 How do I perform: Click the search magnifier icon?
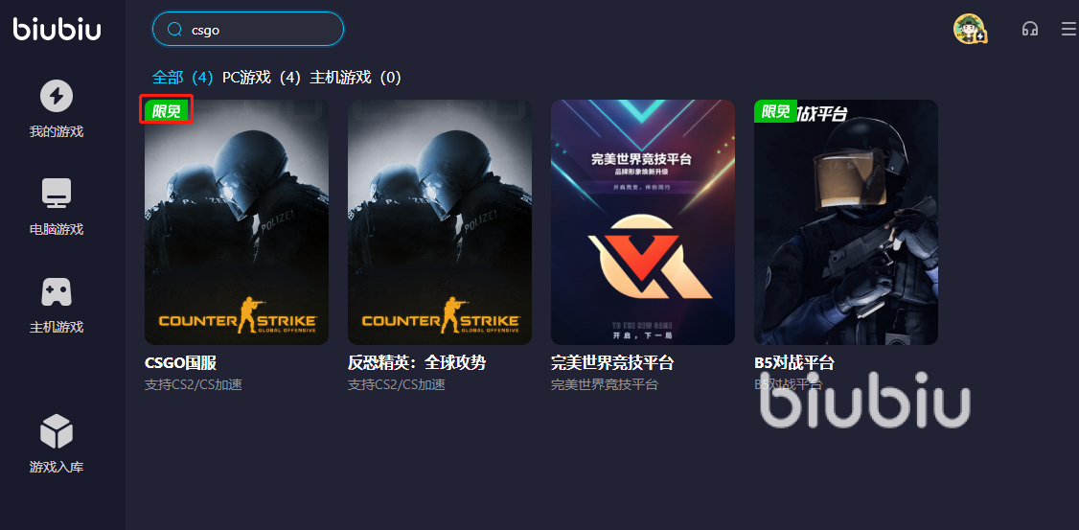[174, 29]
